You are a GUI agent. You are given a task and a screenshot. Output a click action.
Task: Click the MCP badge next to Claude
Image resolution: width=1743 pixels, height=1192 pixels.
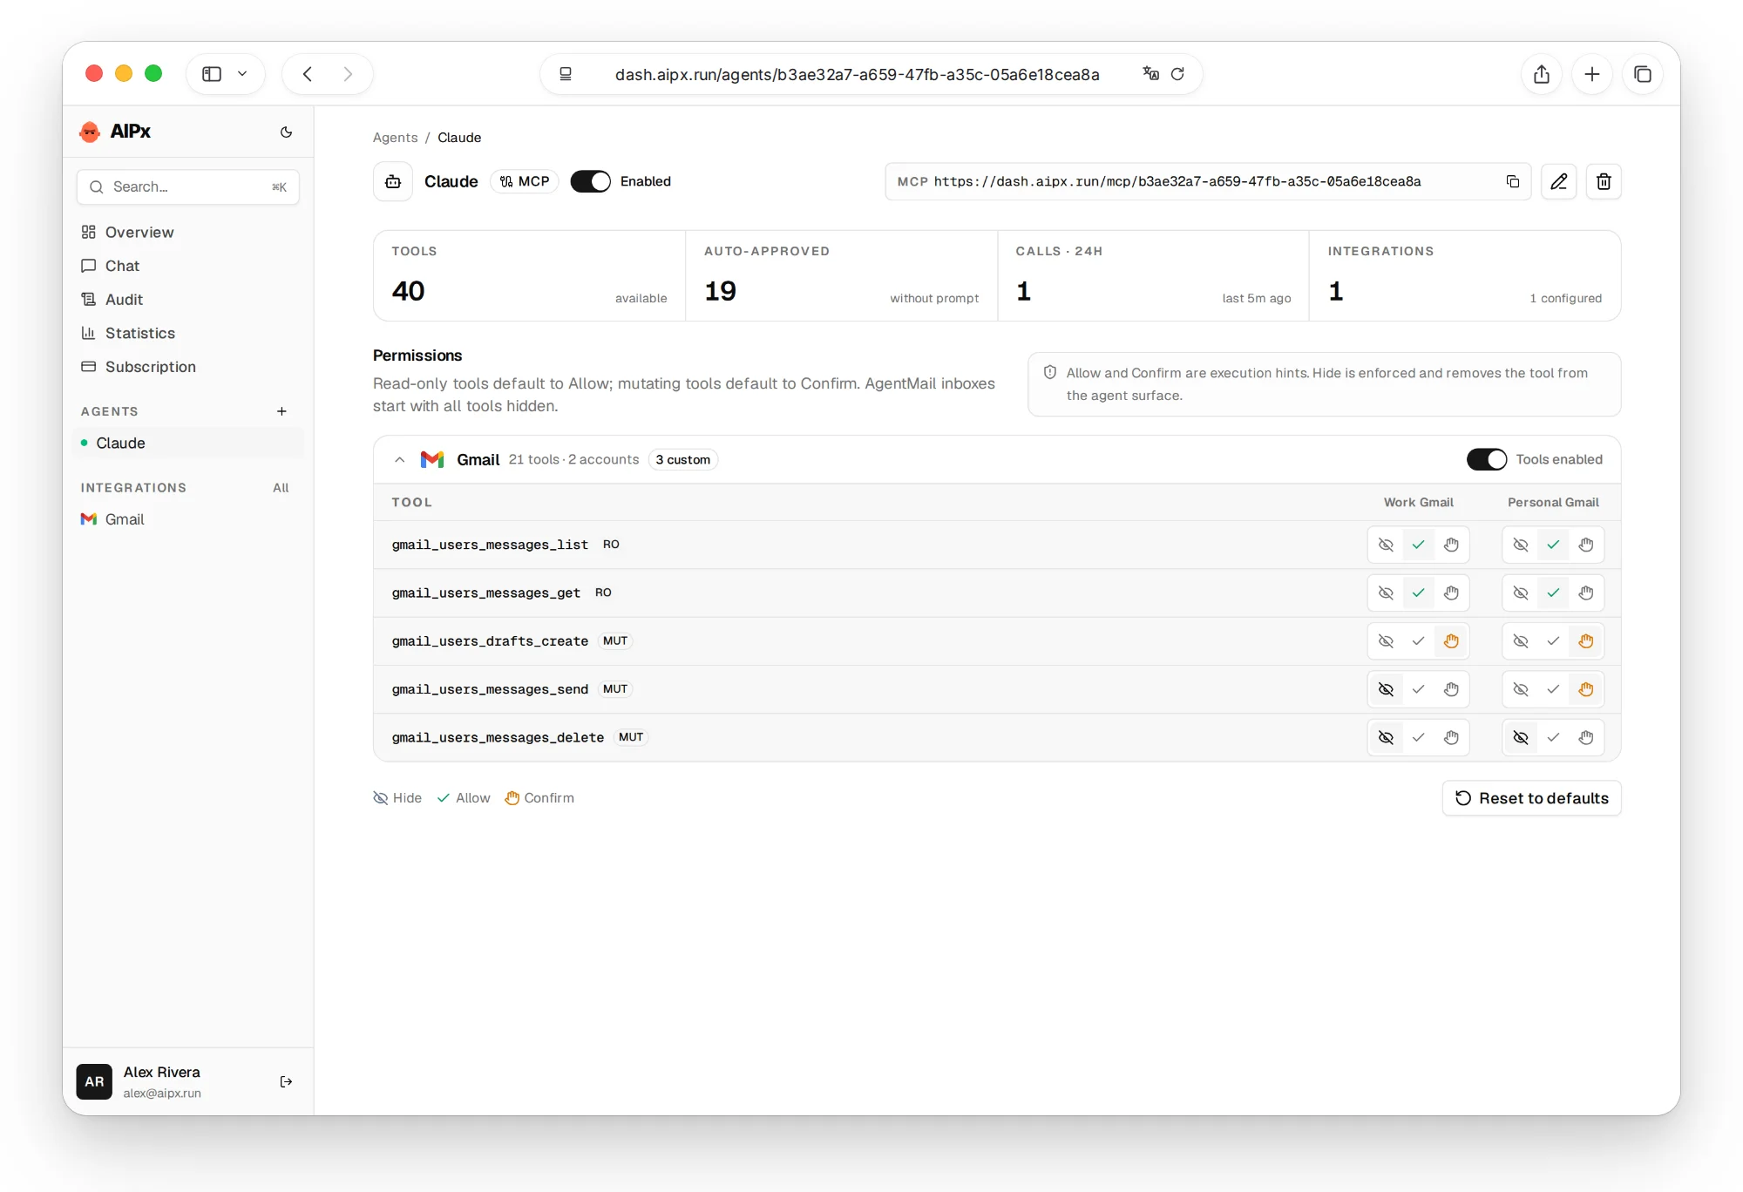pos(525,181)
